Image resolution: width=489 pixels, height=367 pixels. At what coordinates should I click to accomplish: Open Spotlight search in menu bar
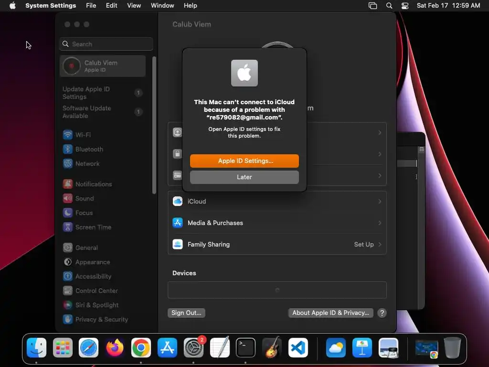pyautogui.click(x=389, y=5)
